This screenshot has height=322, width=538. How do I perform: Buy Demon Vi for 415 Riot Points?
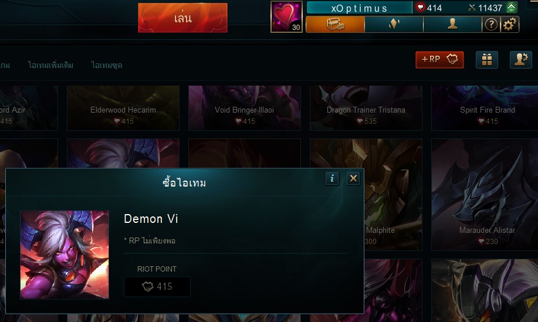pos(157,287)
